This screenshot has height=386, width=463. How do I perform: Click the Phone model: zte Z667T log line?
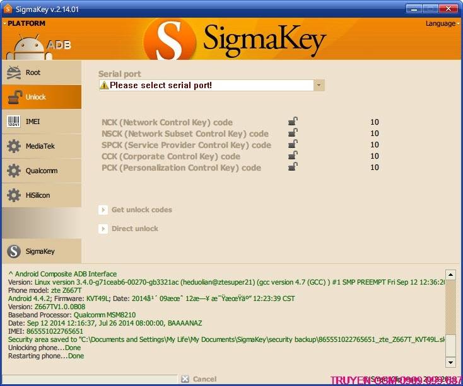[x=45, y=290]
